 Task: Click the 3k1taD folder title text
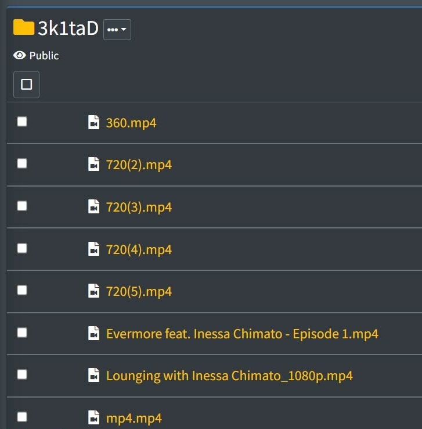[x=68, y=28]
